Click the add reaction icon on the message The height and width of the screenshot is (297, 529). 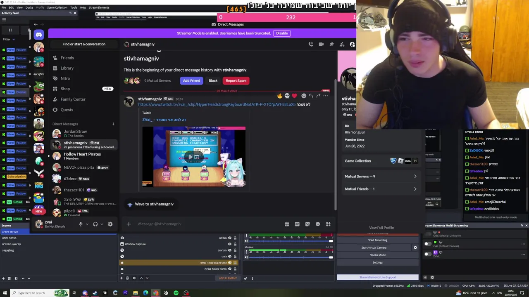point(304,96)
